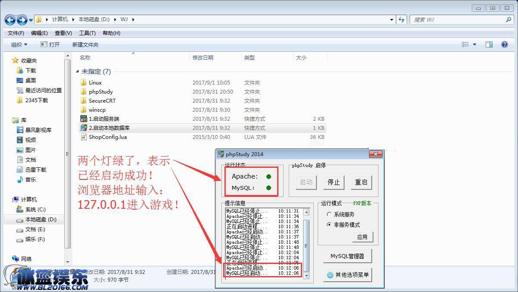Open the 工具(T) menu

87,33
